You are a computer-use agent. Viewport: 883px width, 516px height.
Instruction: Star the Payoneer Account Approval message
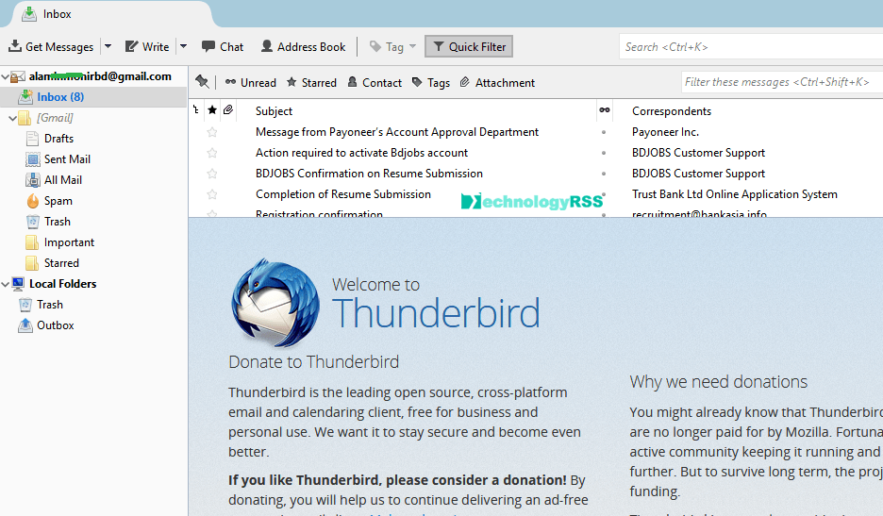click(x=212, y=132)
